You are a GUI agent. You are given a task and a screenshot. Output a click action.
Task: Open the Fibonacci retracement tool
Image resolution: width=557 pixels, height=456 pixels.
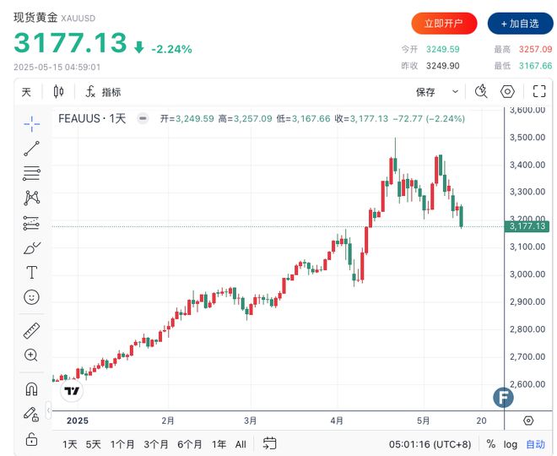(31, 173)
